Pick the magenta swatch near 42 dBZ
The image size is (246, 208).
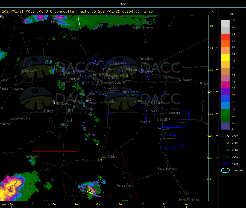pos(225,85)
